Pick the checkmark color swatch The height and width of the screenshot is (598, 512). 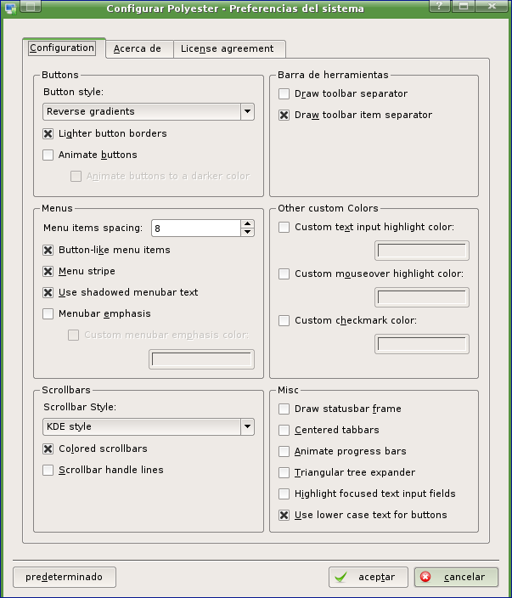[x=422, y=344]
